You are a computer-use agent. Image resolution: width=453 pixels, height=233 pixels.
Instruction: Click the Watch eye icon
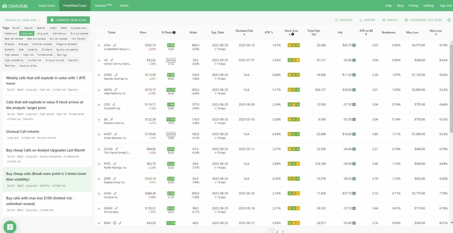(x=384, y=20)
